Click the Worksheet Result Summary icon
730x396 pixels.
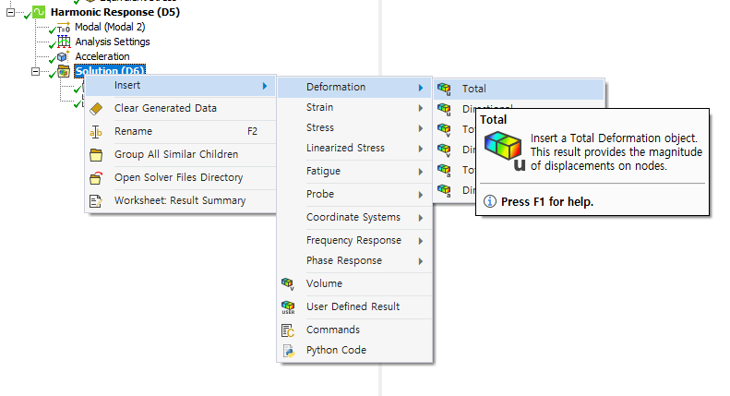pos(96,201)
